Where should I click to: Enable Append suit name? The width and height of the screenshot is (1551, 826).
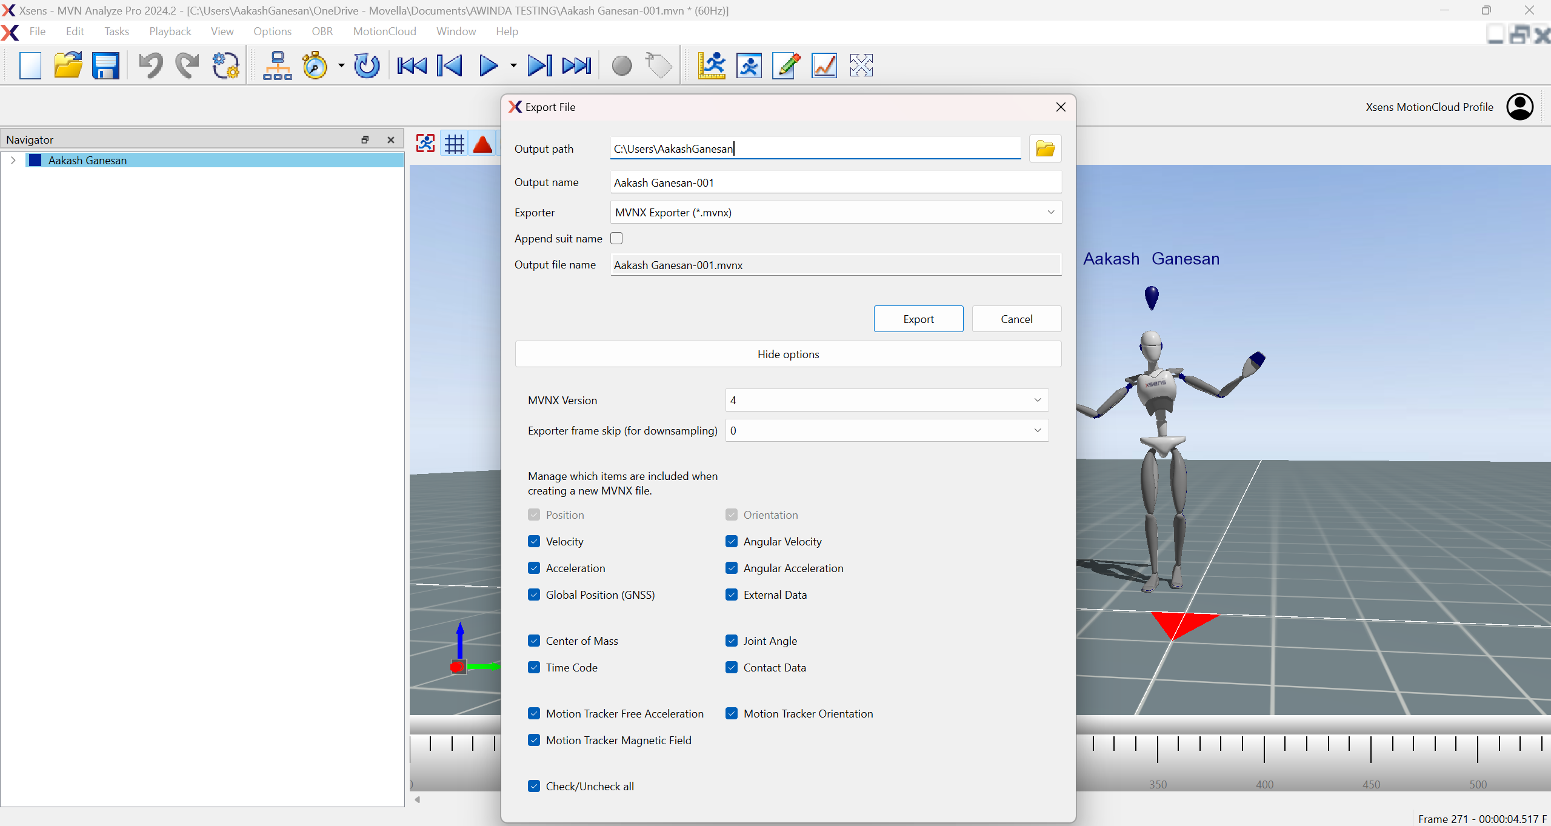[x=616, y=238]
